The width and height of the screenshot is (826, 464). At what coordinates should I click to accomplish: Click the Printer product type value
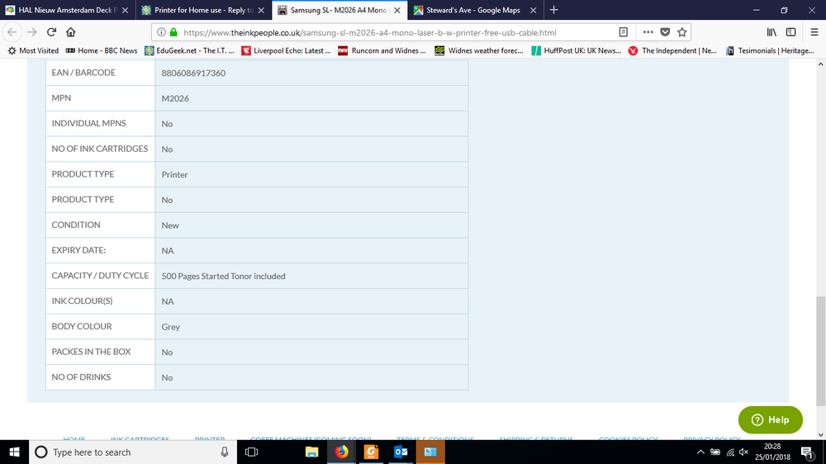pyautogui.click(x=174, y=174)
